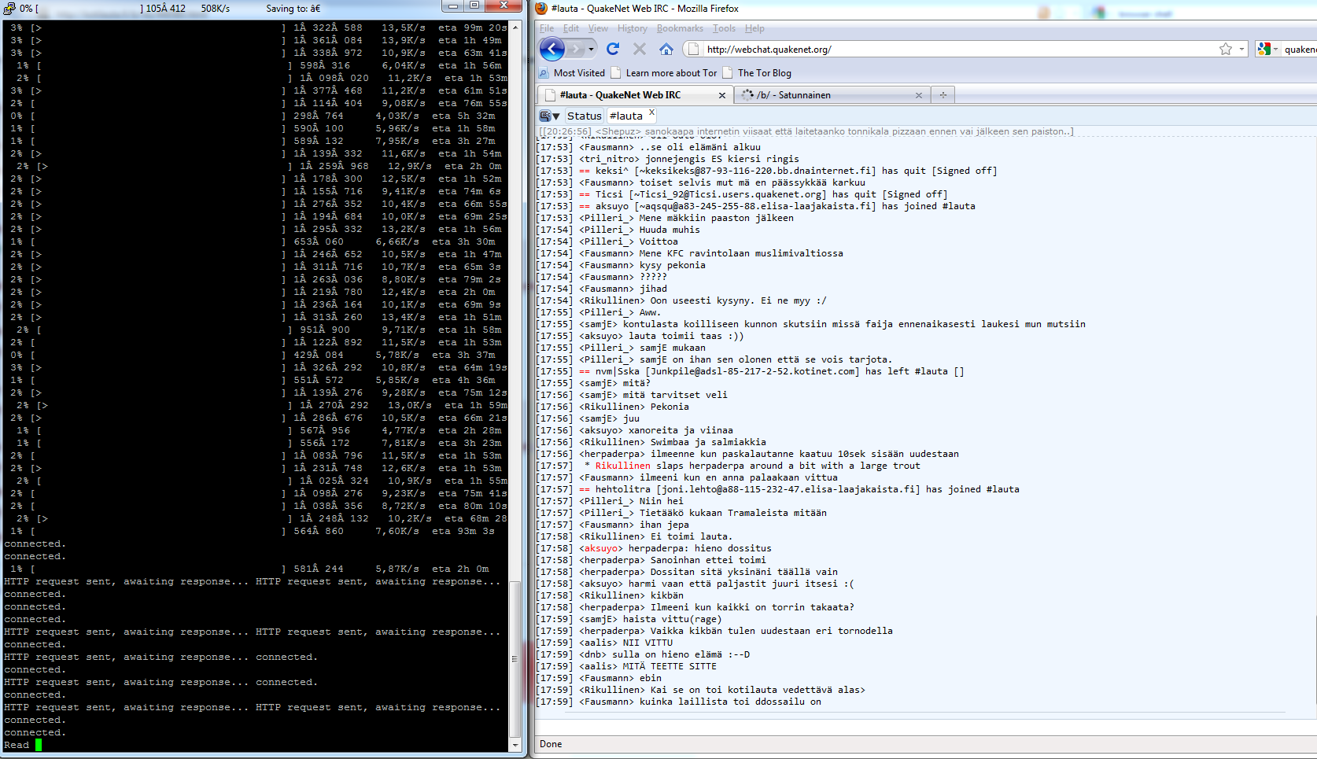
Task: Open a new tab with plus button
Action: coord(943,95)
